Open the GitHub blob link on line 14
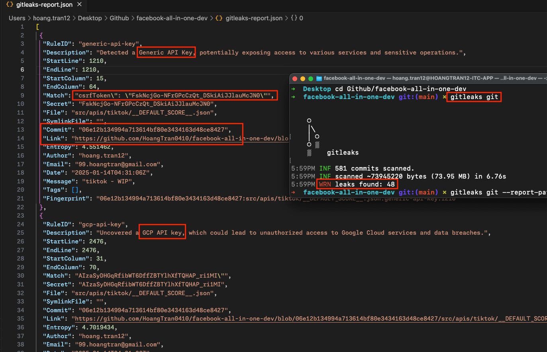Screen dimensions: 547x352 click(181, 138)
